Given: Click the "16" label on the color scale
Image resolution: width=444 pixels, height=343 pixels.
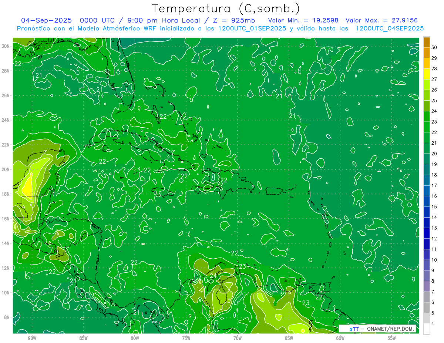Looking at the screenshot, I should coord(434,196).
